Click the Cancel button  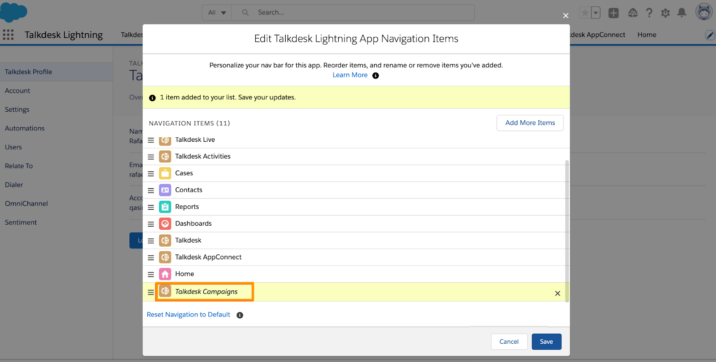pyautogui.click(x=509, y=341)
